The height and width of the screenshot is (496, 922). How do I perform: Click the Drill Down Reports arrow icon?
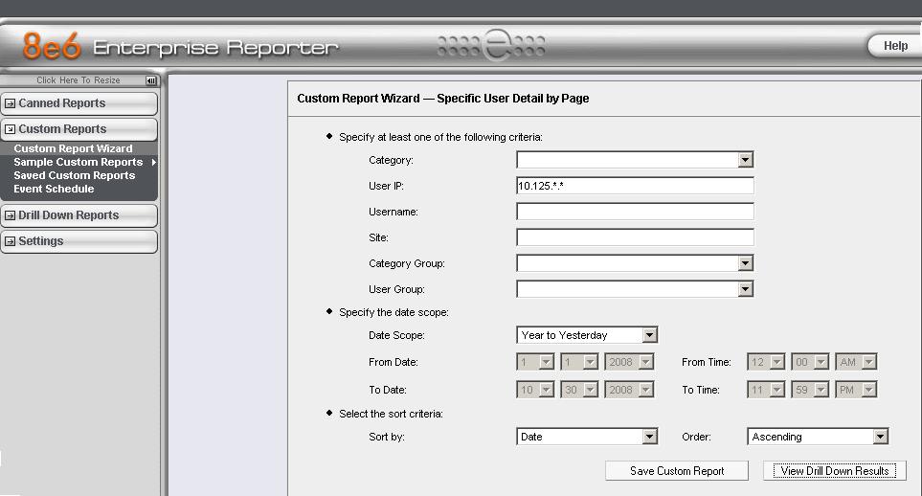click(x=11, y=215)
